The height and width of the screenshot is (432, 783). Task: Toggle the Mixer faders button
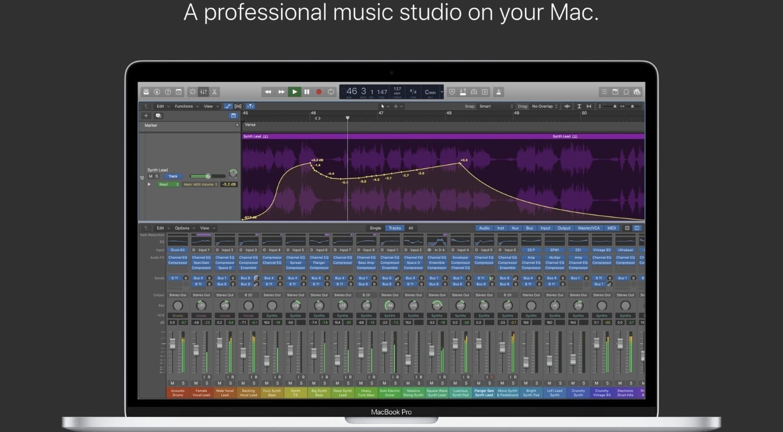[203, 92]
